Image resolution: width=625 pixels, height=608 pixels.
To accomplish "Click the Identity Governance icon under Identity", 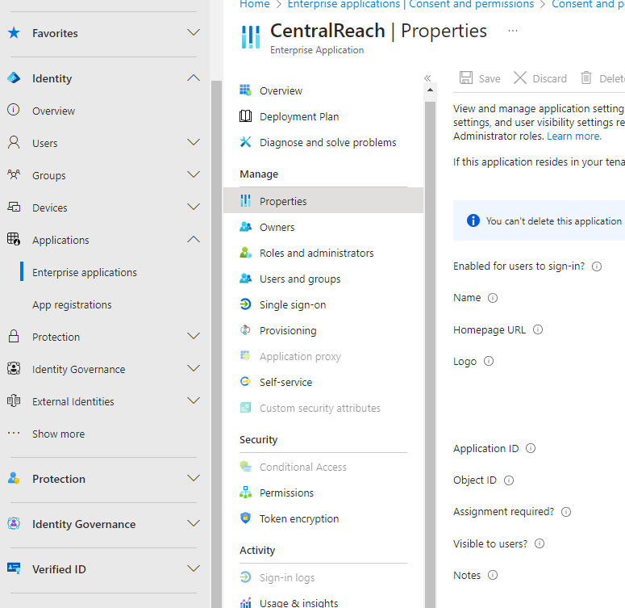I will 14,368.
